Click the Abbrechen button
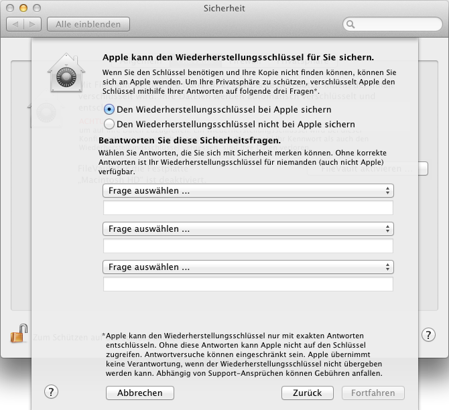Image resolution: width=449 pixels, height=410 pixels. pyautogui.click(x=140, y=393)
